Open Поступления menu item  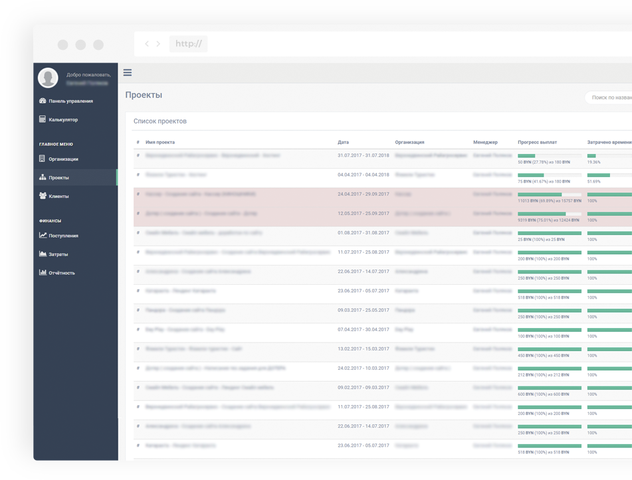tap(63, 236)
